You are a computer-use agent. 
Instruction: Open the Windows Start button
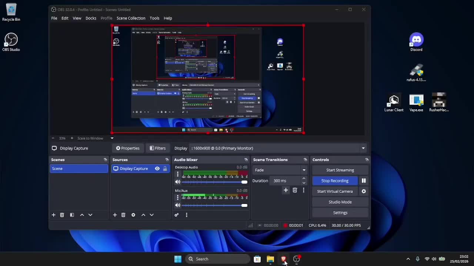pyautogui.click(x=178, y=259)
